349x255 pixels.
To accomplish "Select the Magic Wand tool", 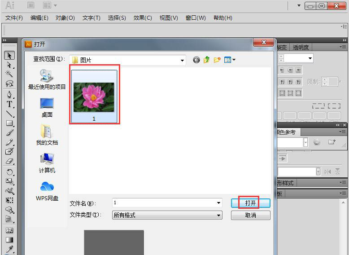I will click(9, 74).
